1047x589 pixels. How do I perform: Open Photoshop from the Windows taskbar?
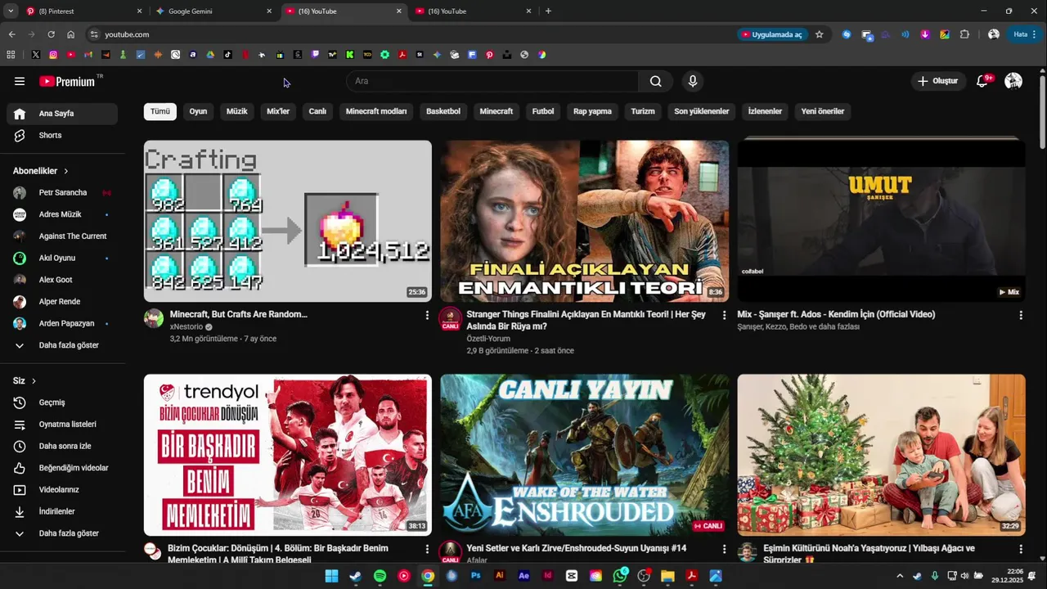point(475,576)
